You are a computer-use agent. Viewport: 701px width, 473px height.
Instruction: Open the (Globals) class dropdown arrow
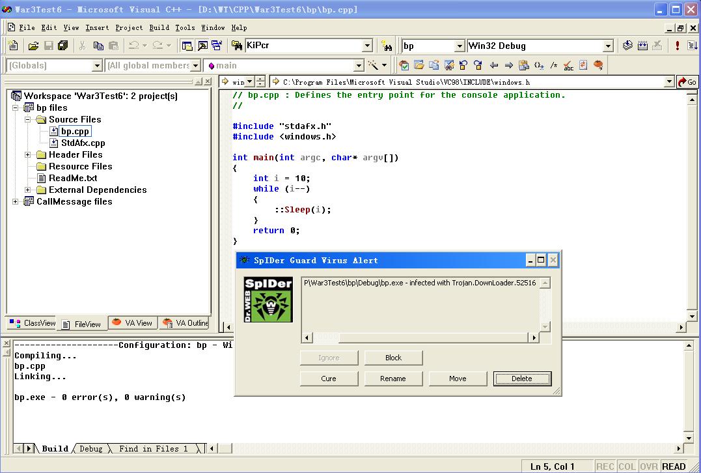[97, 66]
